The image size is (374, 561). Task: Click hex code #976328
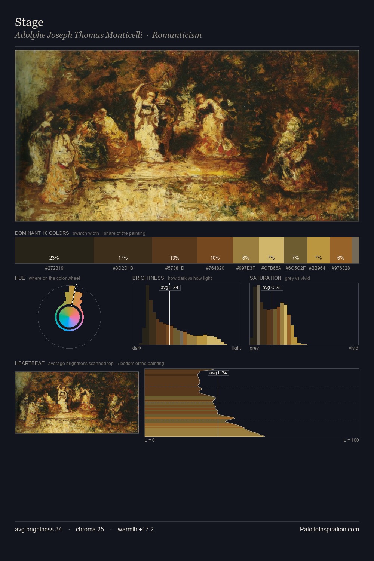(341, 268)
